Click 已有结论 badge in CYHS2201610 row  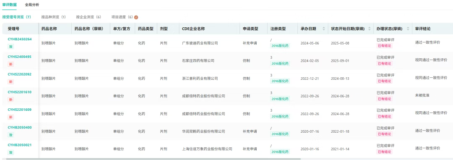pyautogui.click(x=385, y=99)
